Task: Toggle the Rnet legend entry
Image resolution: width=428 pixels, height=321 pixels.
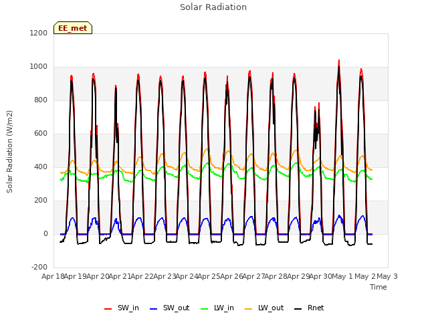Action: 309,308
